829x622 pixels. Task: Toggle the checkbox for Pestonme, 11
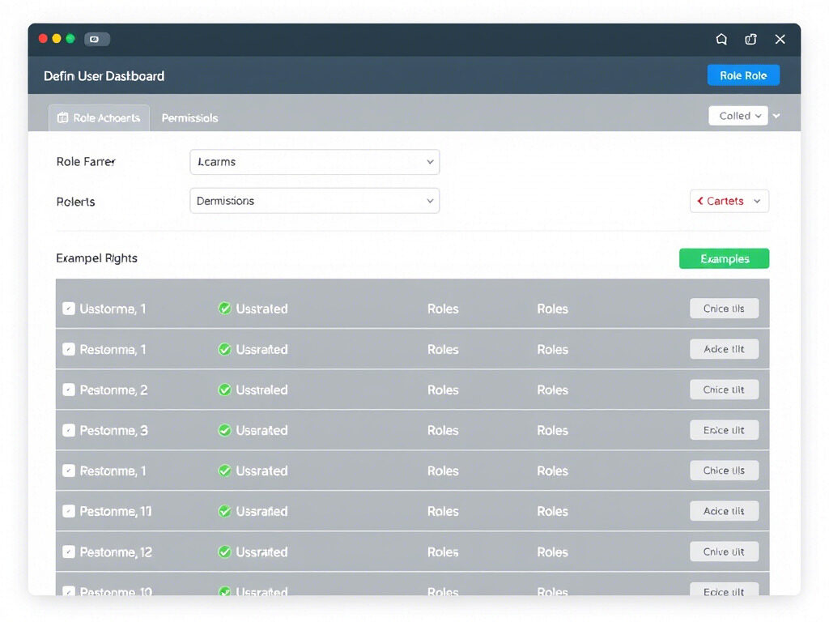click(69, 511)
